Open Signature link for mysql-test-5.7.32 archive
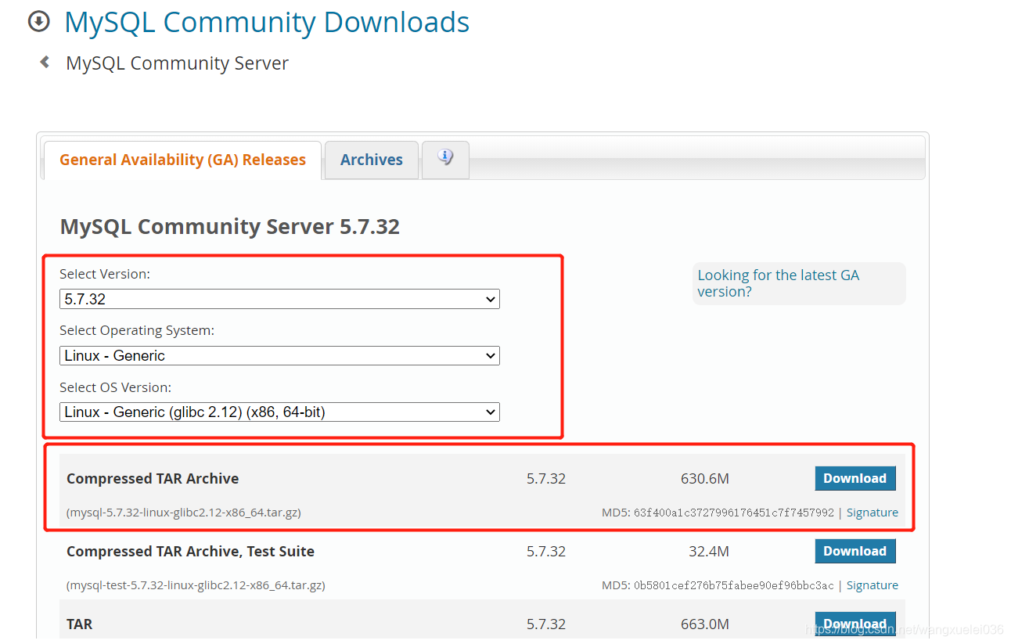 (872, 585)
